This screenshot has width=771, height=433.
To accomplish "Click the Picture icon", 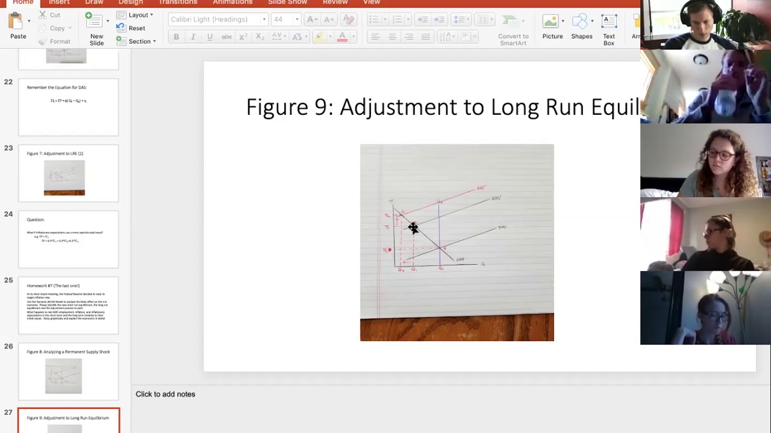I will coord(551,22).
